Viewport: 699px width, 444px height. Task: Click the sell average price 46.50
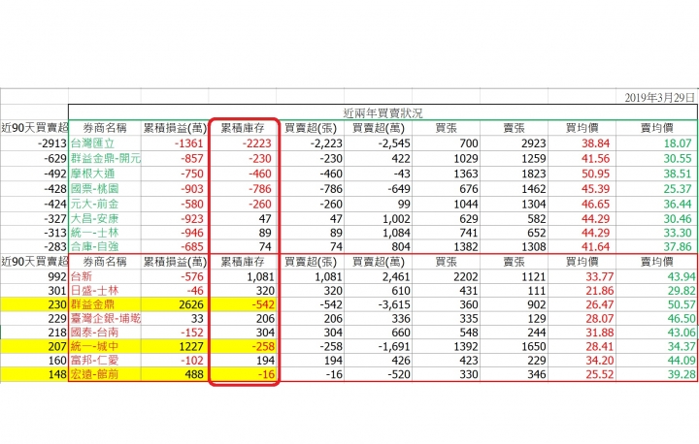pyautogui.click(x=682, y=318)
